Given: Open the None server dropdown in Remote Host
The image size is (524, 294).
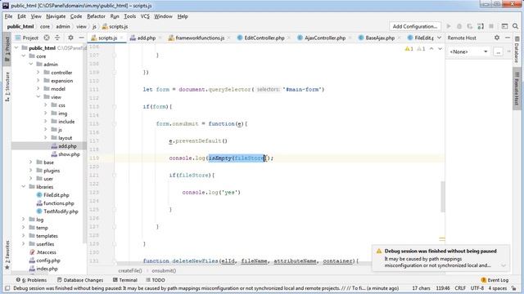Looking at the screenshot, I should [469, 52].
